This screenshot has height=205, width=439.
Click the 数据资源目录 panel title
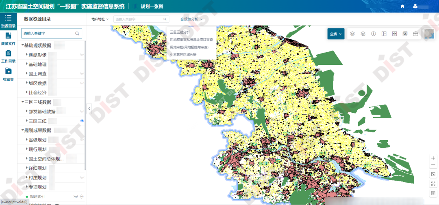coord(37,19)
